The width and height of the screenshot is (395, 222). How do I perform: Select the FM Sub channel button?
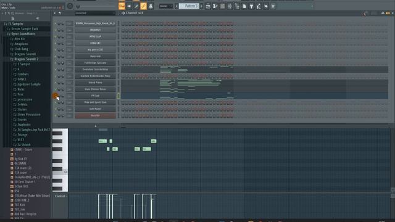[95, 96]
